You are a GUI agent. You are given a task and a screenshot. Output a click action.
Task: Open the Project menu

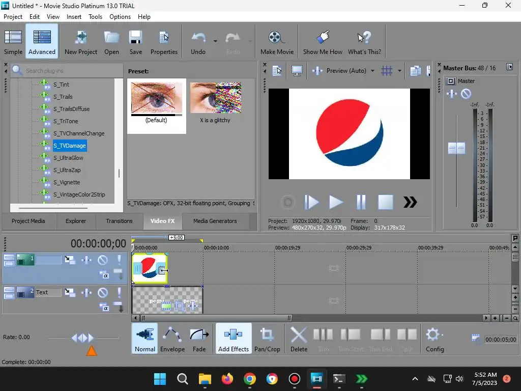pos(13,17)
